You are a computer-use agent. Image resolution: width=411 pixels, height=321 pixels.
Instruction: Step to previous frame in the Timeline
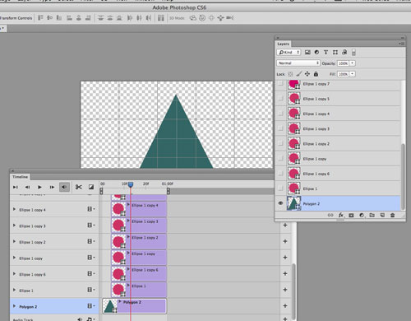click(27, 187)
